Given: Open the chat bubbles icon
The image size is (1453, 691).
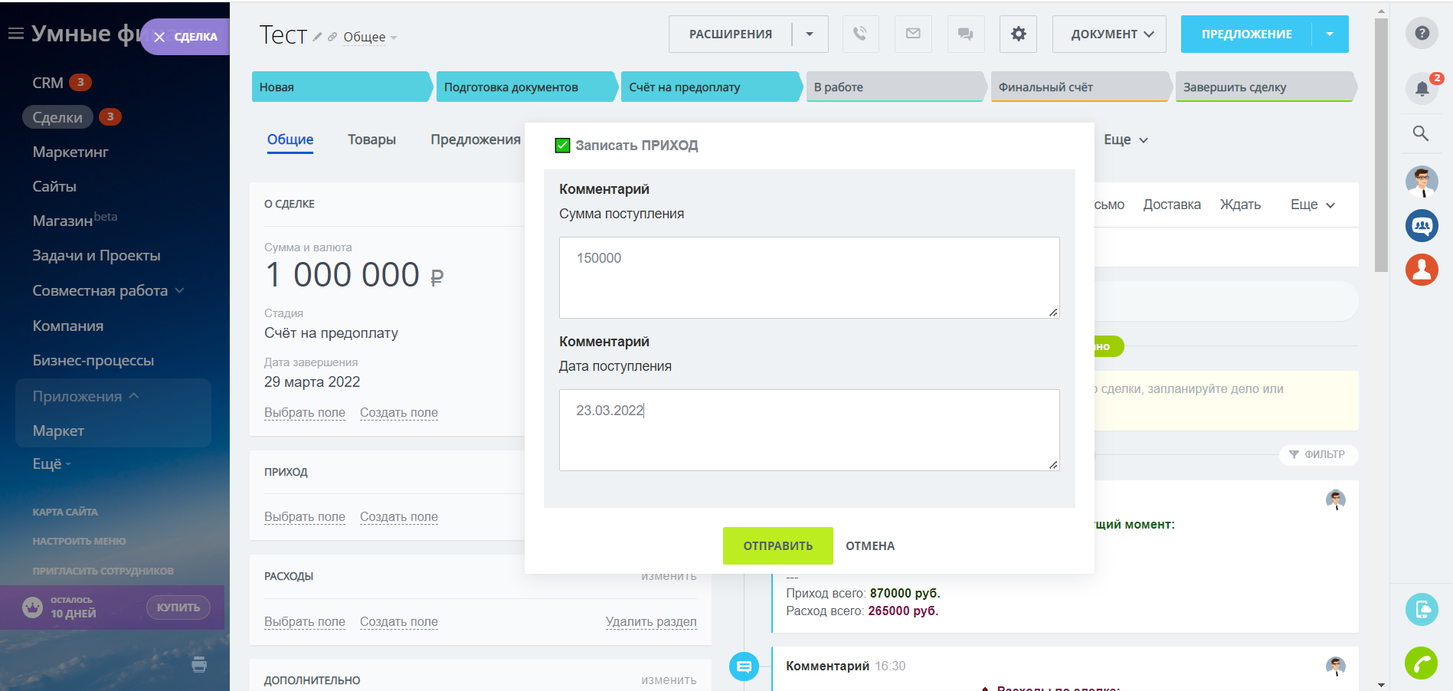Looking at the screenshot, I should pos(965,34).
